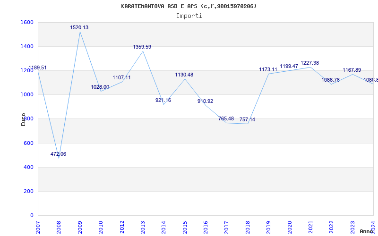This screenshot has width=378, height=236.
Task: Select the 2021 x-axis year label
Action: [x=310, y=228]
